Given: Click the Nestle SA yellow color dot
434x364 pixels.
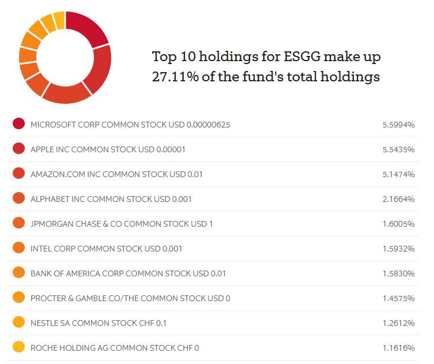Looking at the screenshot, I should [x=18, y=322].
